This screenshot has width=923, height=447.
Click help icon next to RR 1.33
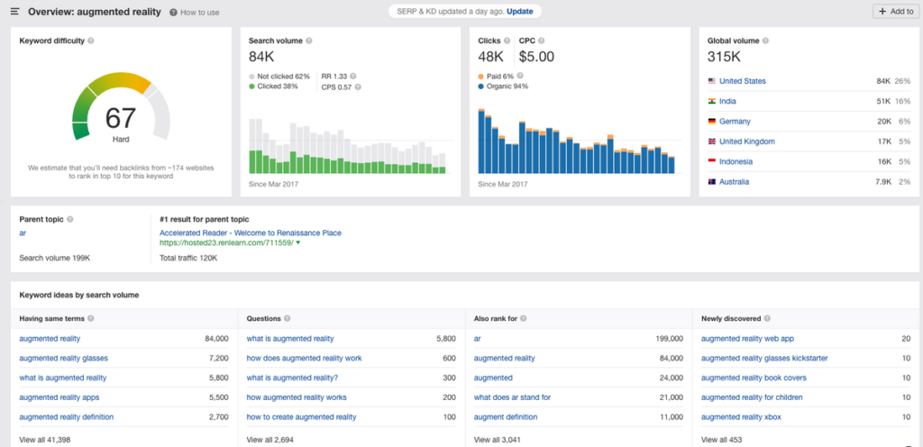353,77
